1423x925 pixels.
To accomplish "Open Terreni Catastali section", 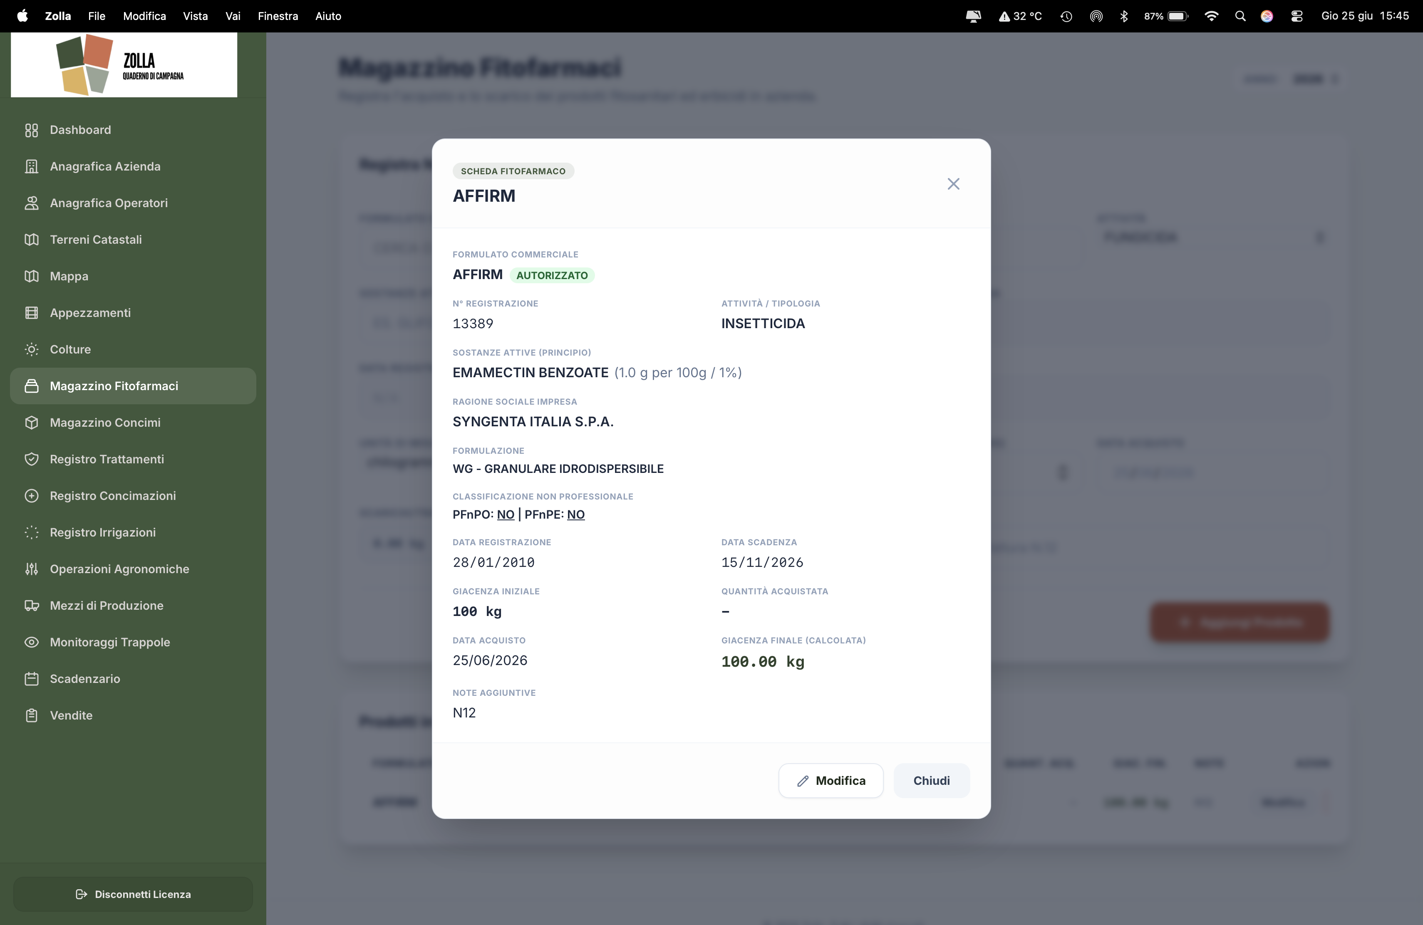I will pos(133,240).
